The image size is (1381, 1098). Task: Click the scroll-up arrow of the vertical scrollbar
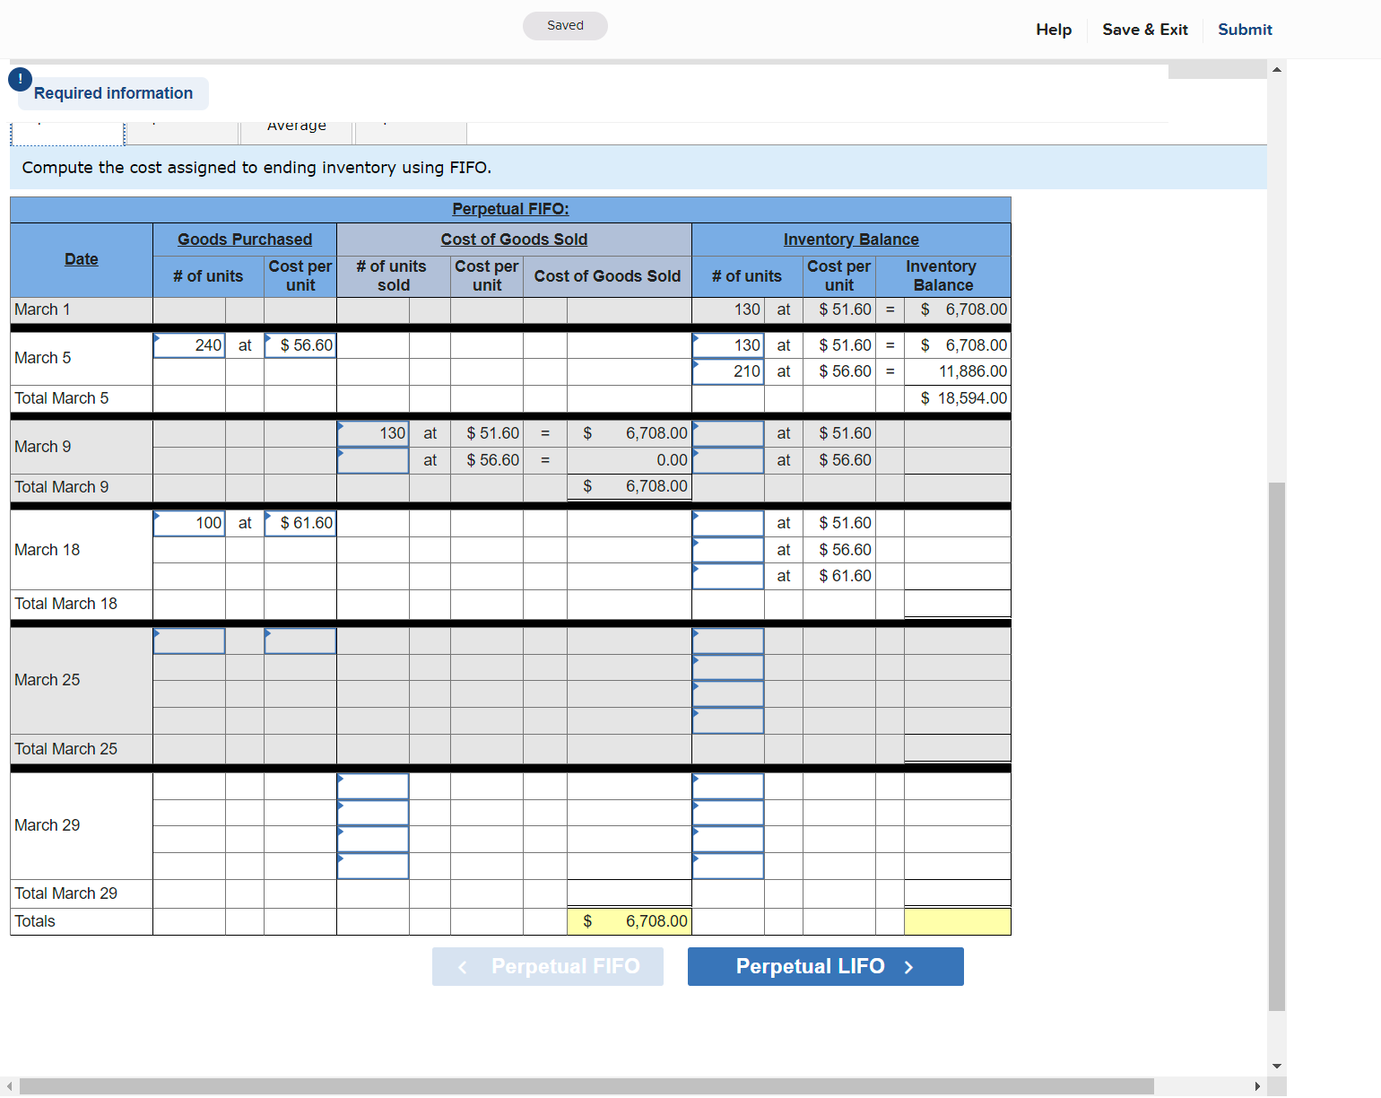[x=1276, y=68]
